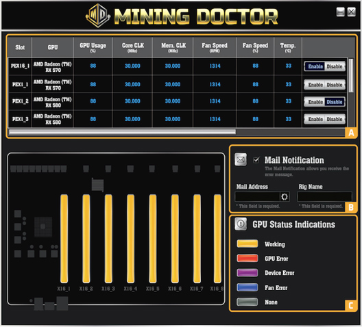
Task: Click the blue Fan Error status swatch
Action: [x=248, y=287]
